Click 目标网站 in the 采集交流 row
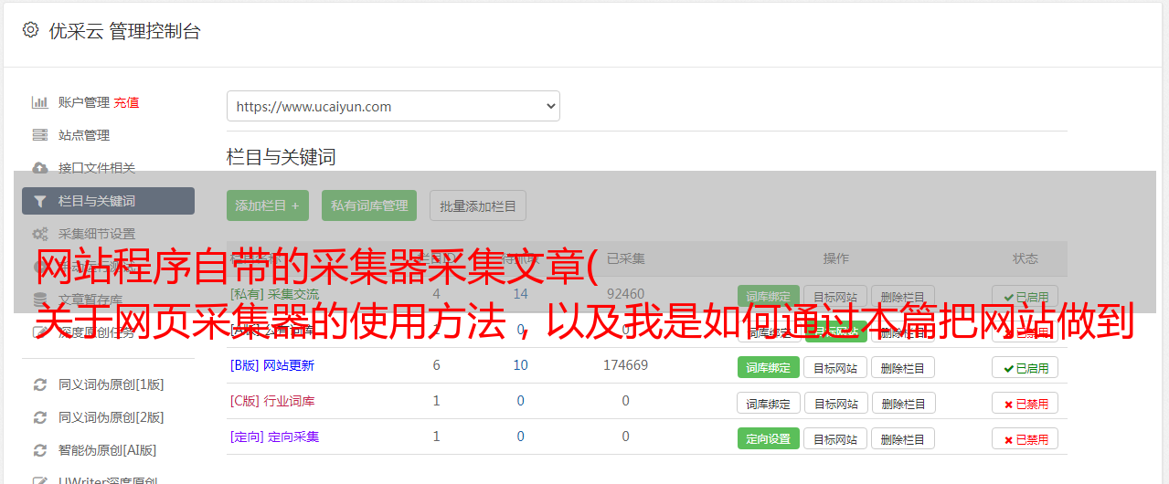This screenshot has height=484, width=1169. coord(835,297)
